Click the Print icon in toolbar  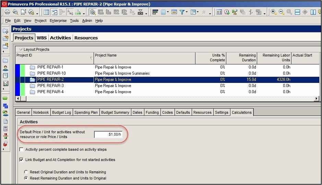[7, 12]
